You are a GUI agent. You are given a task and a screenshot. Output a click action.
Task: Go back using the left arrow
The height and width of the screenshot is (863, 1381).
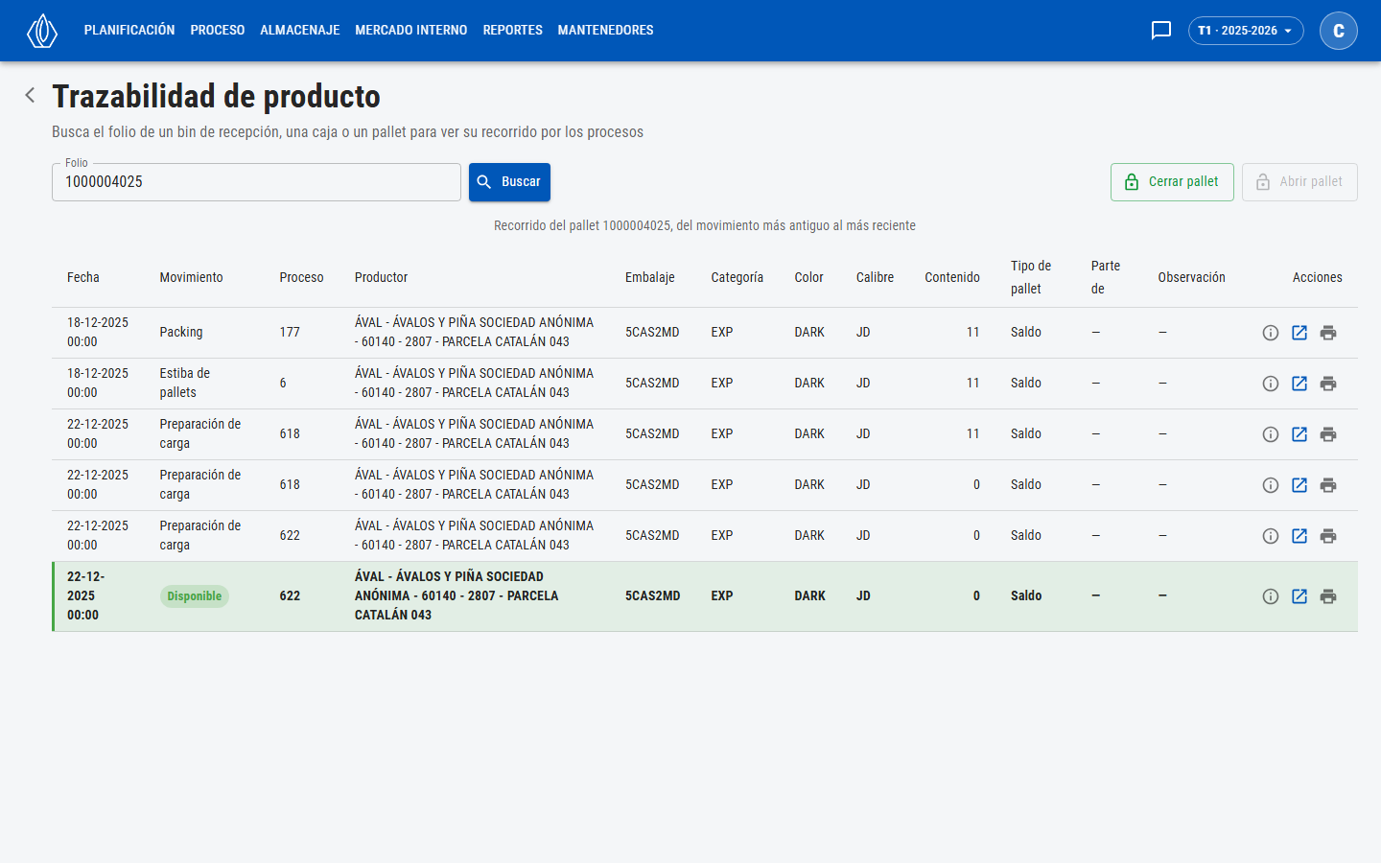coord(30,95)
